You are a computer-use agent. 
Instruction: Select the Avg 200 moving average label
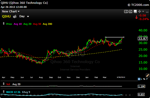pos(47,24)
